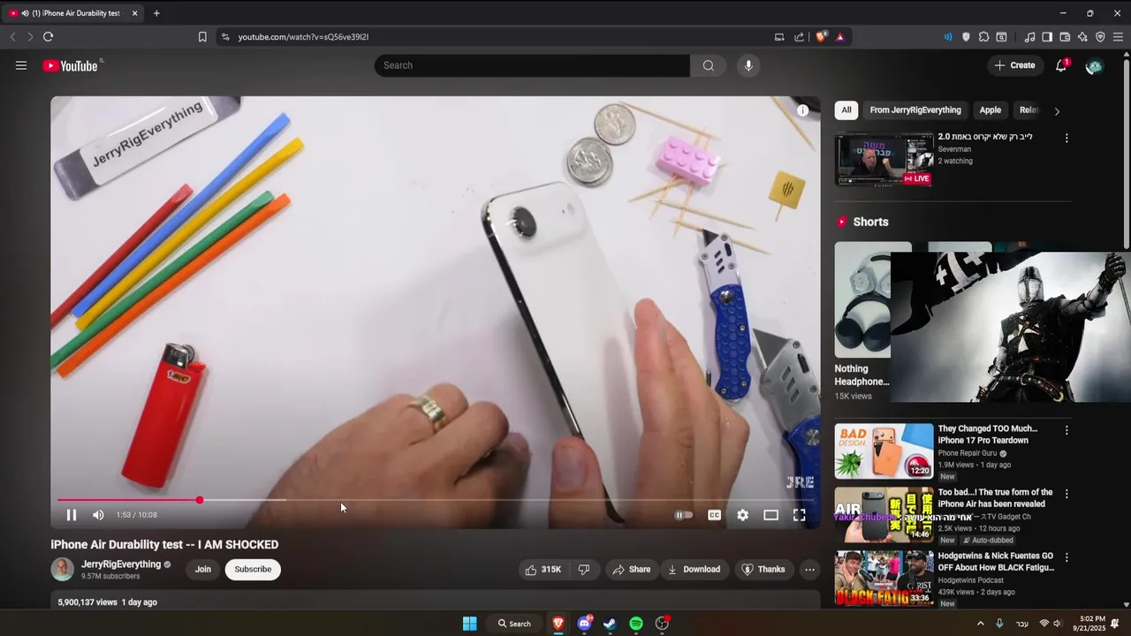
Task: Open the Leo AI sparkle icon
Action: point(1082,37)
